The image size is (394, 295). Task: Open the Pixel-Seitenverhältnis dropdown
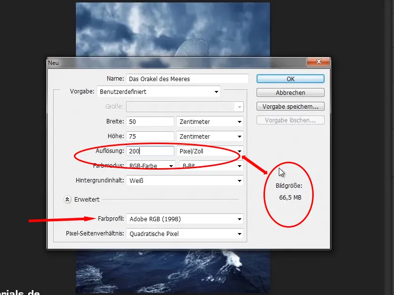(x=185, y=234)
